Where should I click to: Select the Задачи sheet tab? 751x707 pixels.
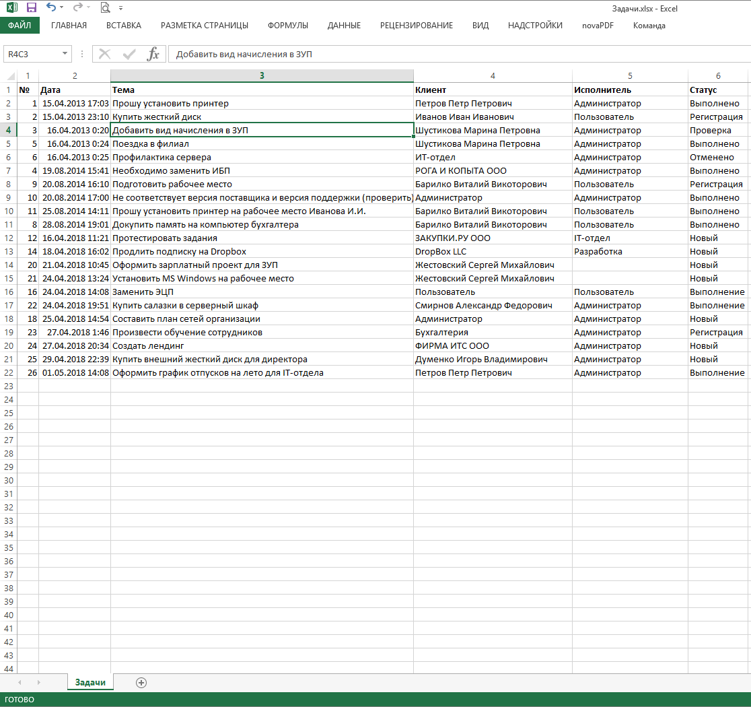tap(90, 682)
